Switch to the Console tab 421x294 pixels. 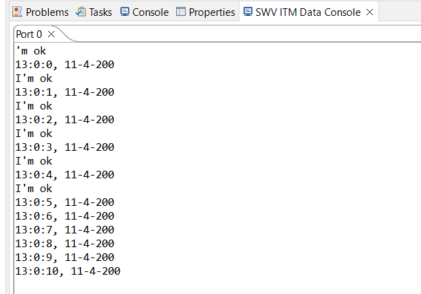pyautogui.click(x=150, y=12)
